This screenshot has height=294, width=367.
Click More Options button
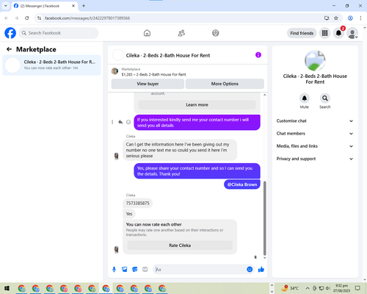tap(225, 84)
